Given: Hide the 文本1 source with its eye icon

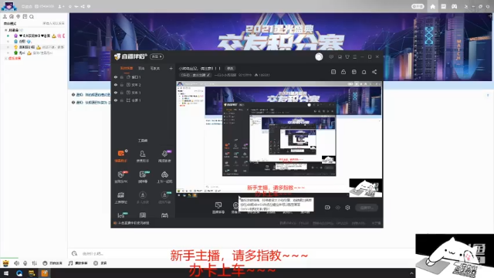Looking at the screenshot, I should pyautogui.click(x=116, y=93).
